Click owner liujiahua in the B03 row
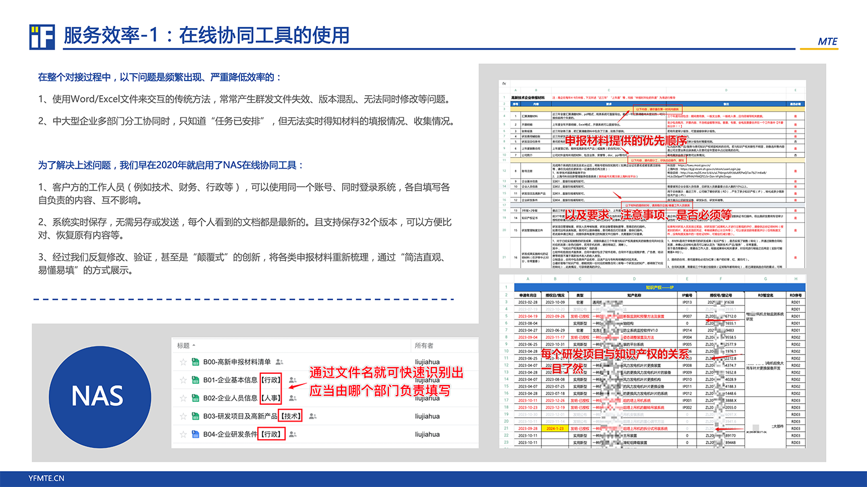The image size is (867, 487). [x=427, y=416]
